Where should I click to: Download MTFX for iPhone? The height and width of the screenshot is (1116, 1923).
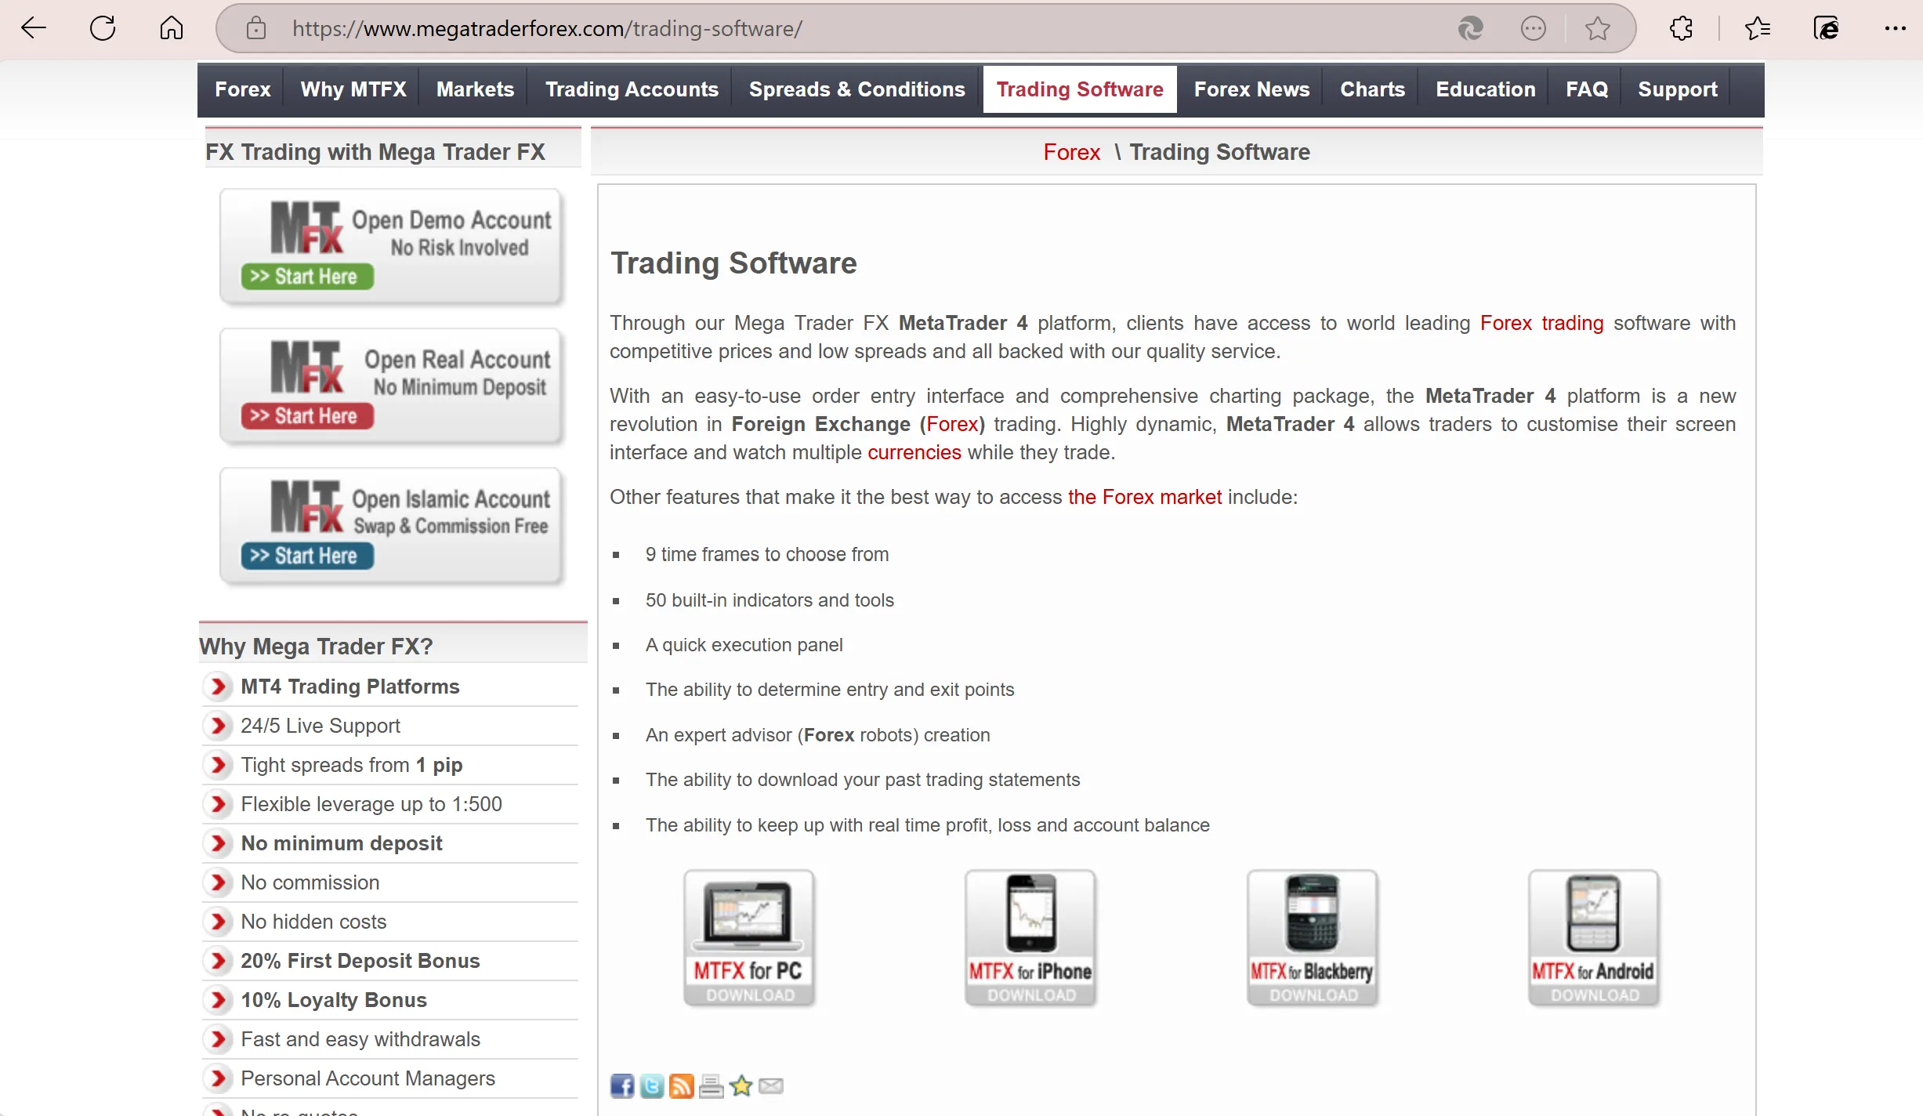click(1030, 938)
